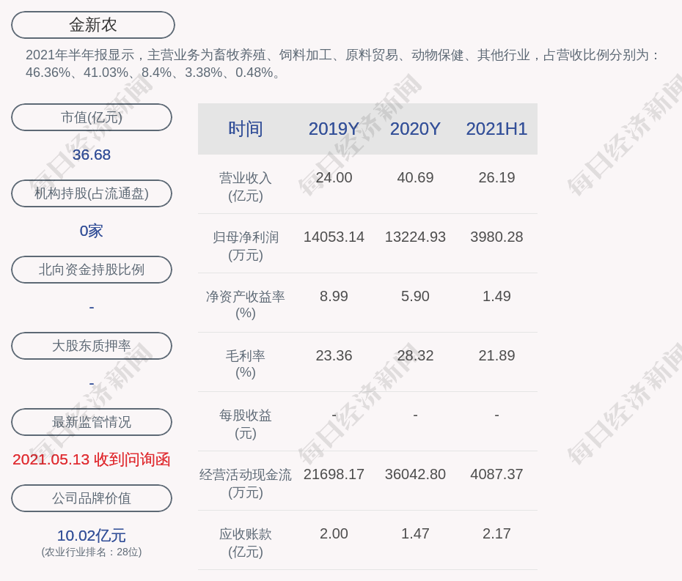The image size is (682, 581).
Task: Click ROE value 1.49
Action: click(x=496, y=297)
